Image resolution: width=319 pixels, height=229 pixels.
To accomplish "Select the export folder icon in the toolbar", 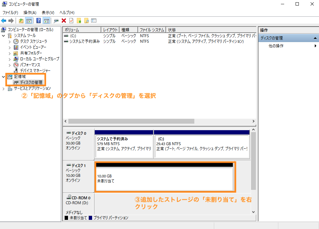I will click(x=21, y=20).
